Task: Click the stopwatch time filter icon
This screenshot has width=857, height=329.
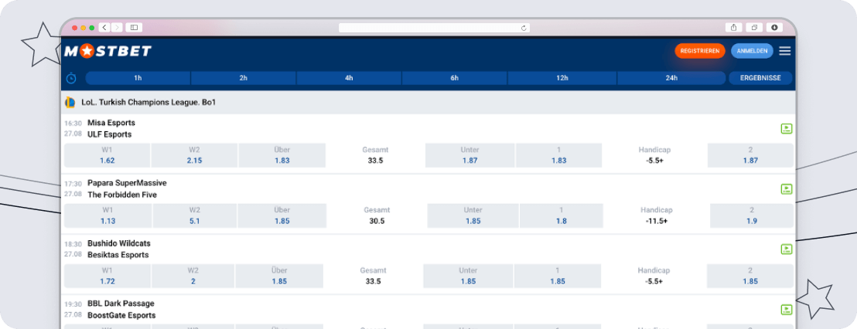Action: pos(71,78)
